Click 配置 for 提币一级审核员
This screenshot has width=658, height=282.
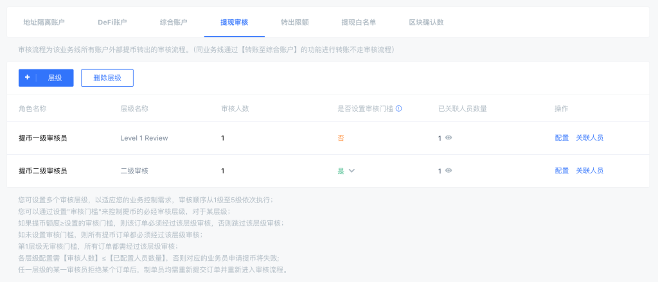pyautogui.click(x=562, y=137)
